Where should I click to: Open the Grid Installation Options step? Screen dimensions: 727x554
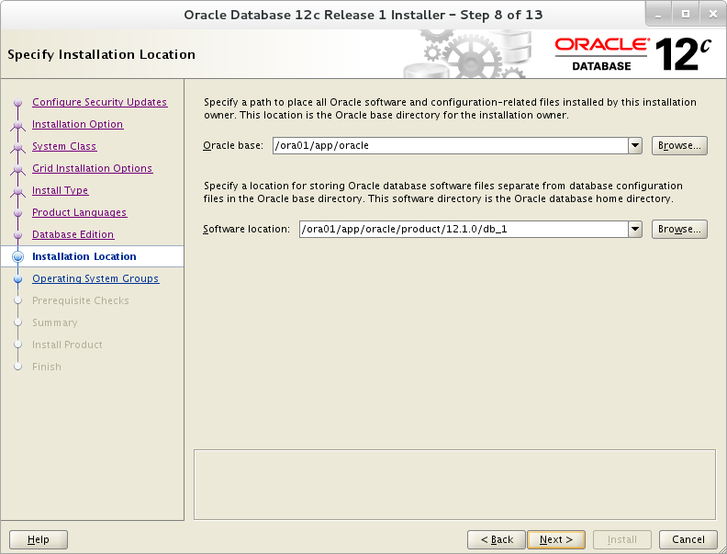point(93,168)
